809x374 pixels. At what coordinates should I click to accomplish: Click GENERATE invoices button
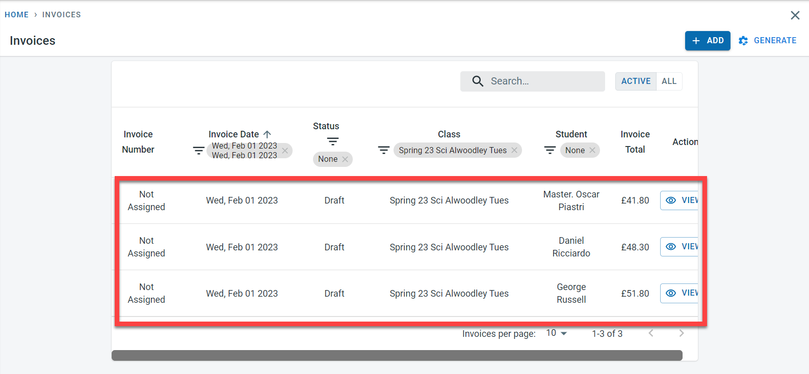[x=768, y=41]
